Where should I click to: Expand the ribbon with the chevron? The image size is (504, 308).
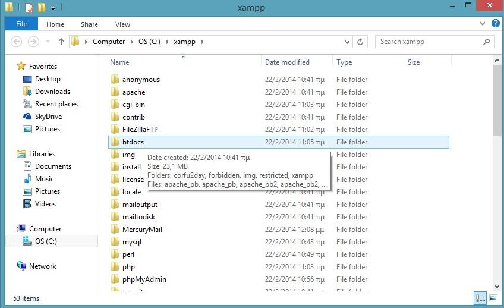(482, 23)
